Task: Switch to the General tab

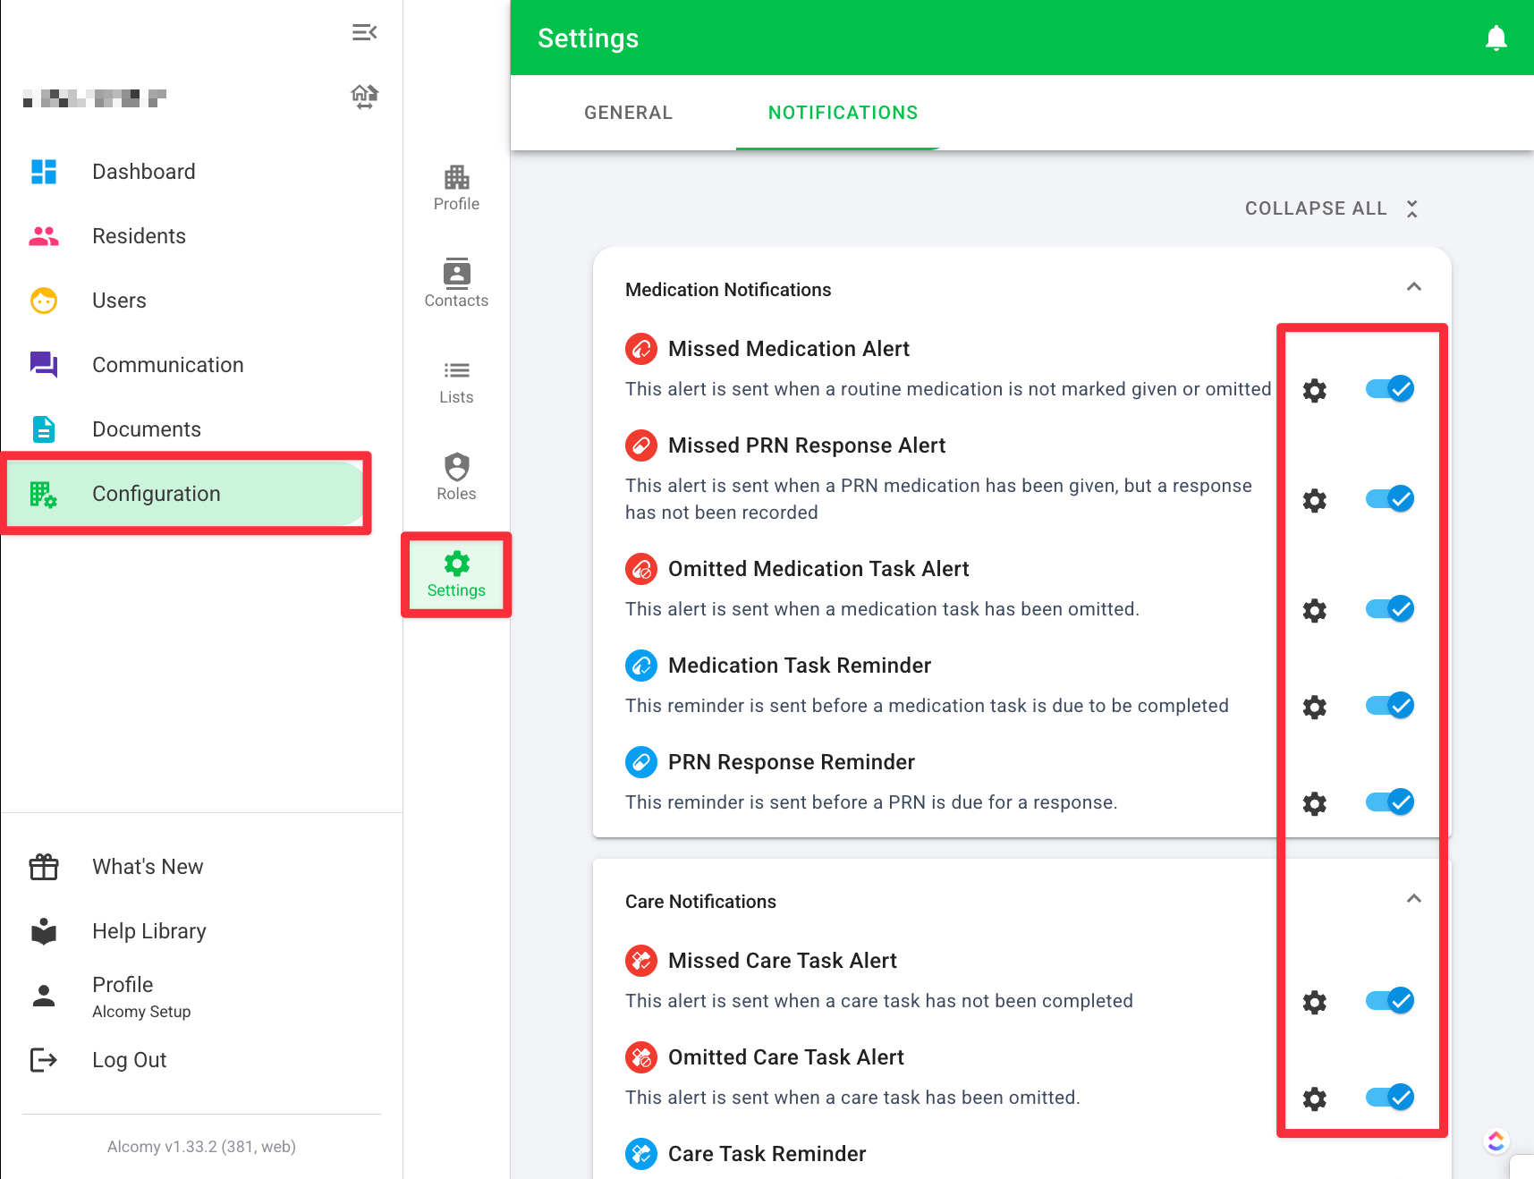Action: click(x=628, y=113)
